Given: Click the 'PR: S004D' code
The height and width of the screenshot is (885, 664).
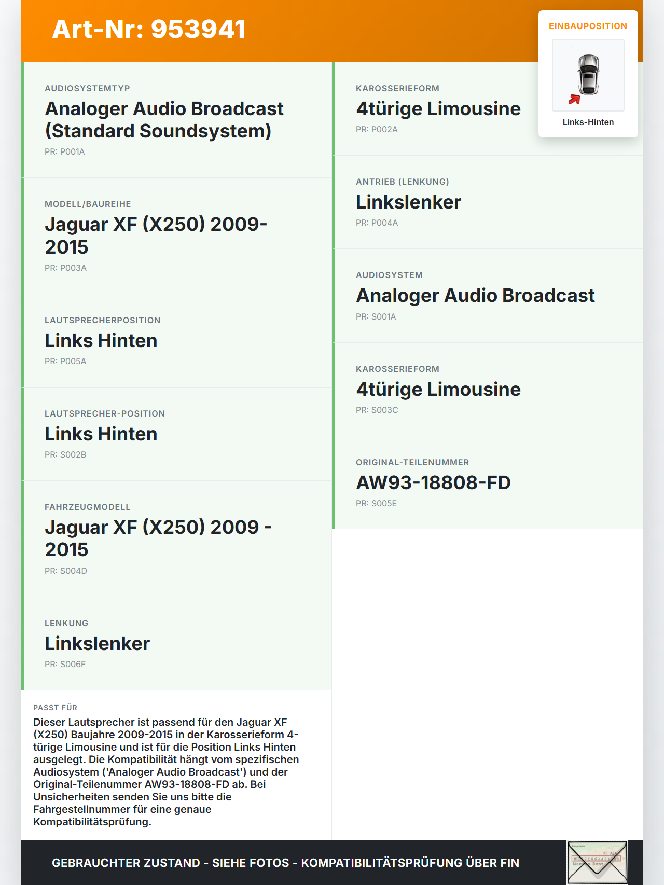Looking at the screenshot, I should (x=66, y=571).
